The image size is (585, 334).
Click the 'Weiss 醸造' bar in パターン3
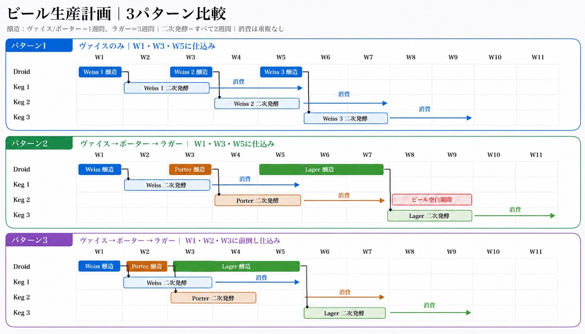coord(99,266)
